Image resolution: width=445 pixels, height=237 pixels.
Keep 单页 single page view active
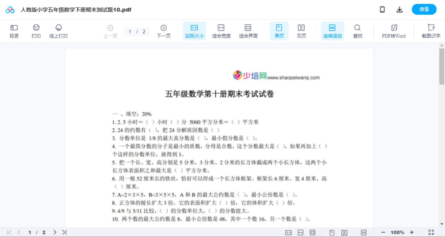pyautogui.click(x=279, y=31)
